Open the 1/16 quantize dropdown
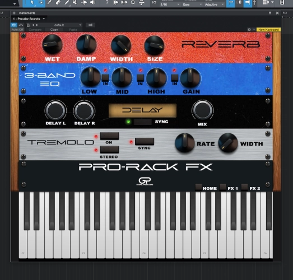 pos(170,4)
